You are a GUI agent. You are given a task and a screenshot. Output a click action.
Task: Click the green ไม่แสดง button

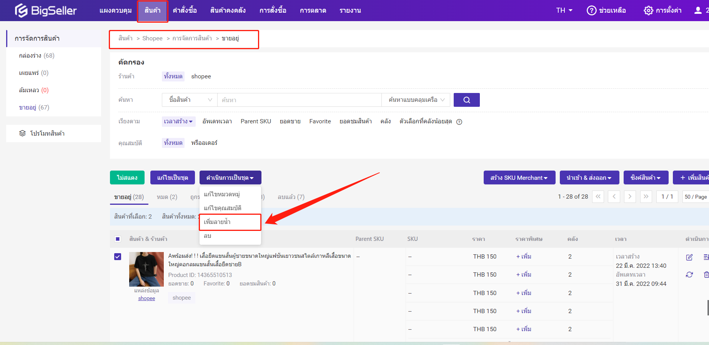coord(127,177)
